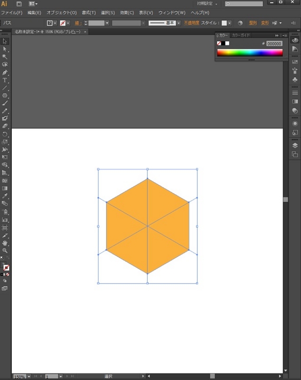
Task: Open the zoom level 150% dropdown
Action: click(x=29, y=376)
